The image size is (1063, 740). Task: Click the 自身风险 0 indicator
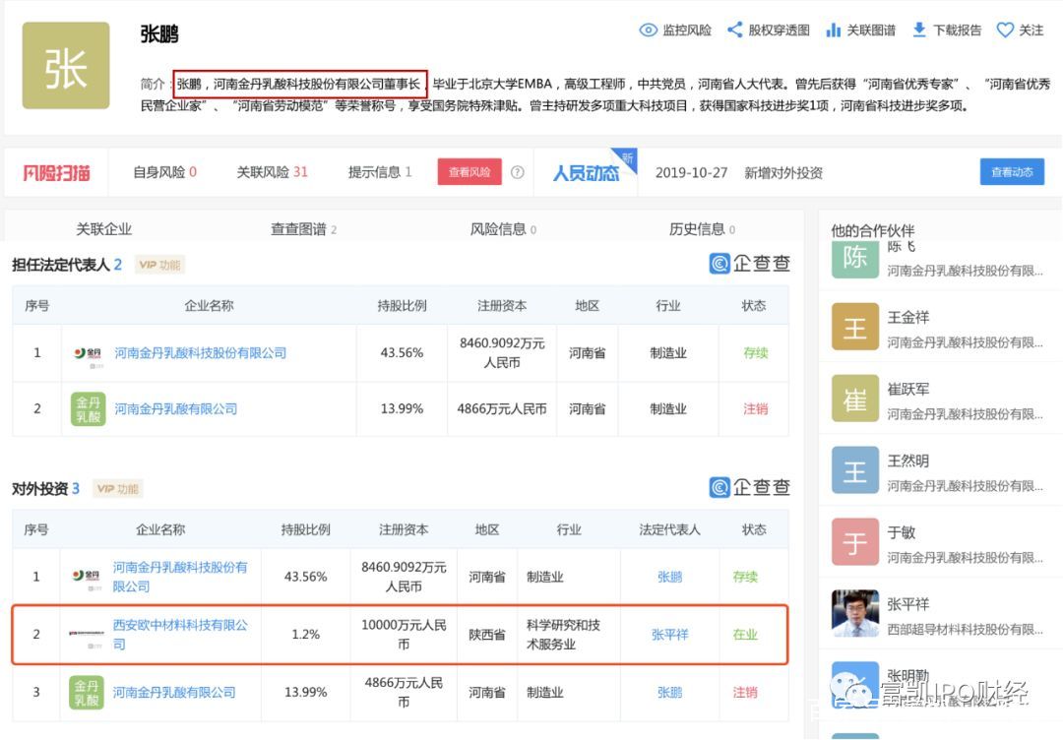(x=164, y=172)
